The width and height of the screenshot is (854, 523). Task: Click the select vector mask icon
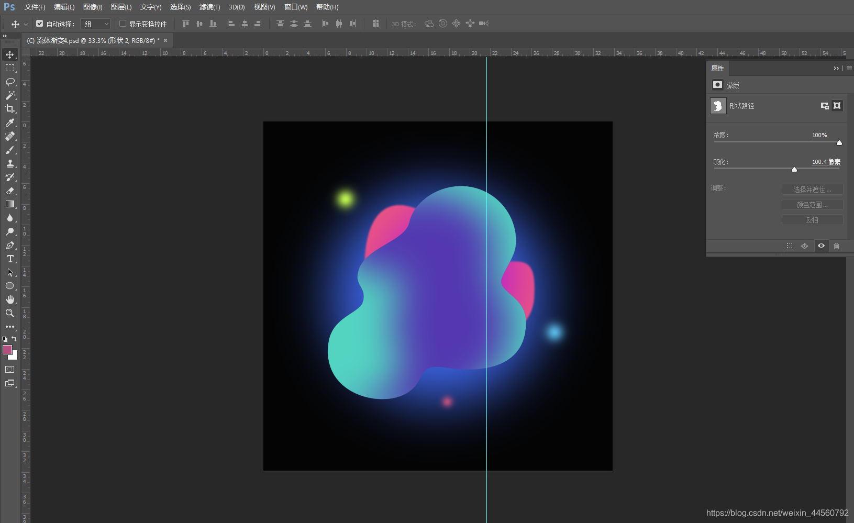pyautogui.click(x=837, y=106)
